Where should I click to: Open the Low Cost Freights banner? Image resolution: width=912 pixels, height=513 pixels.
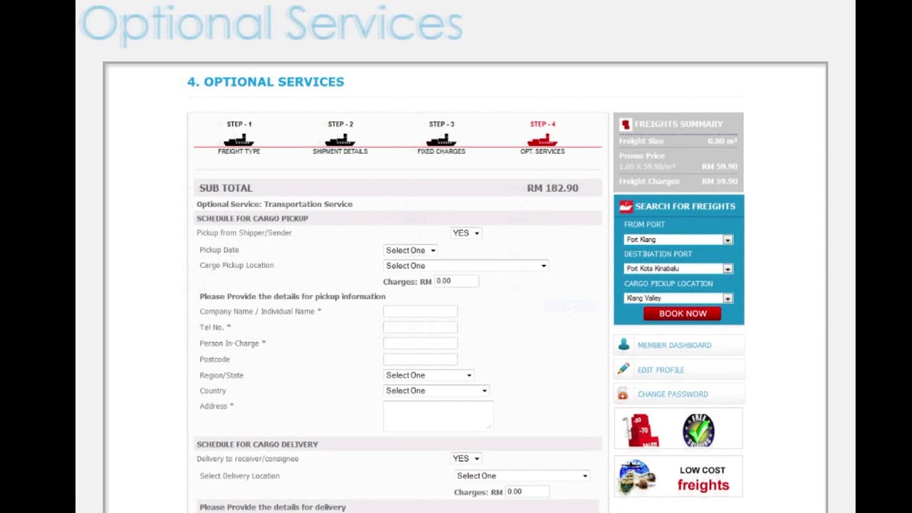[x=678, y=477]
